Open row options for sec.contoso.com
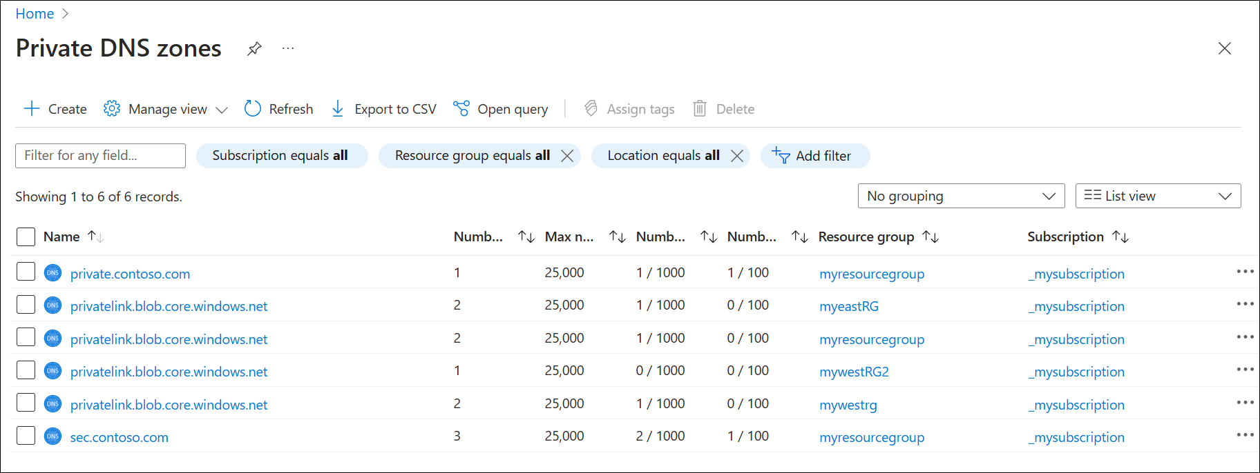 pos(1245,435)
